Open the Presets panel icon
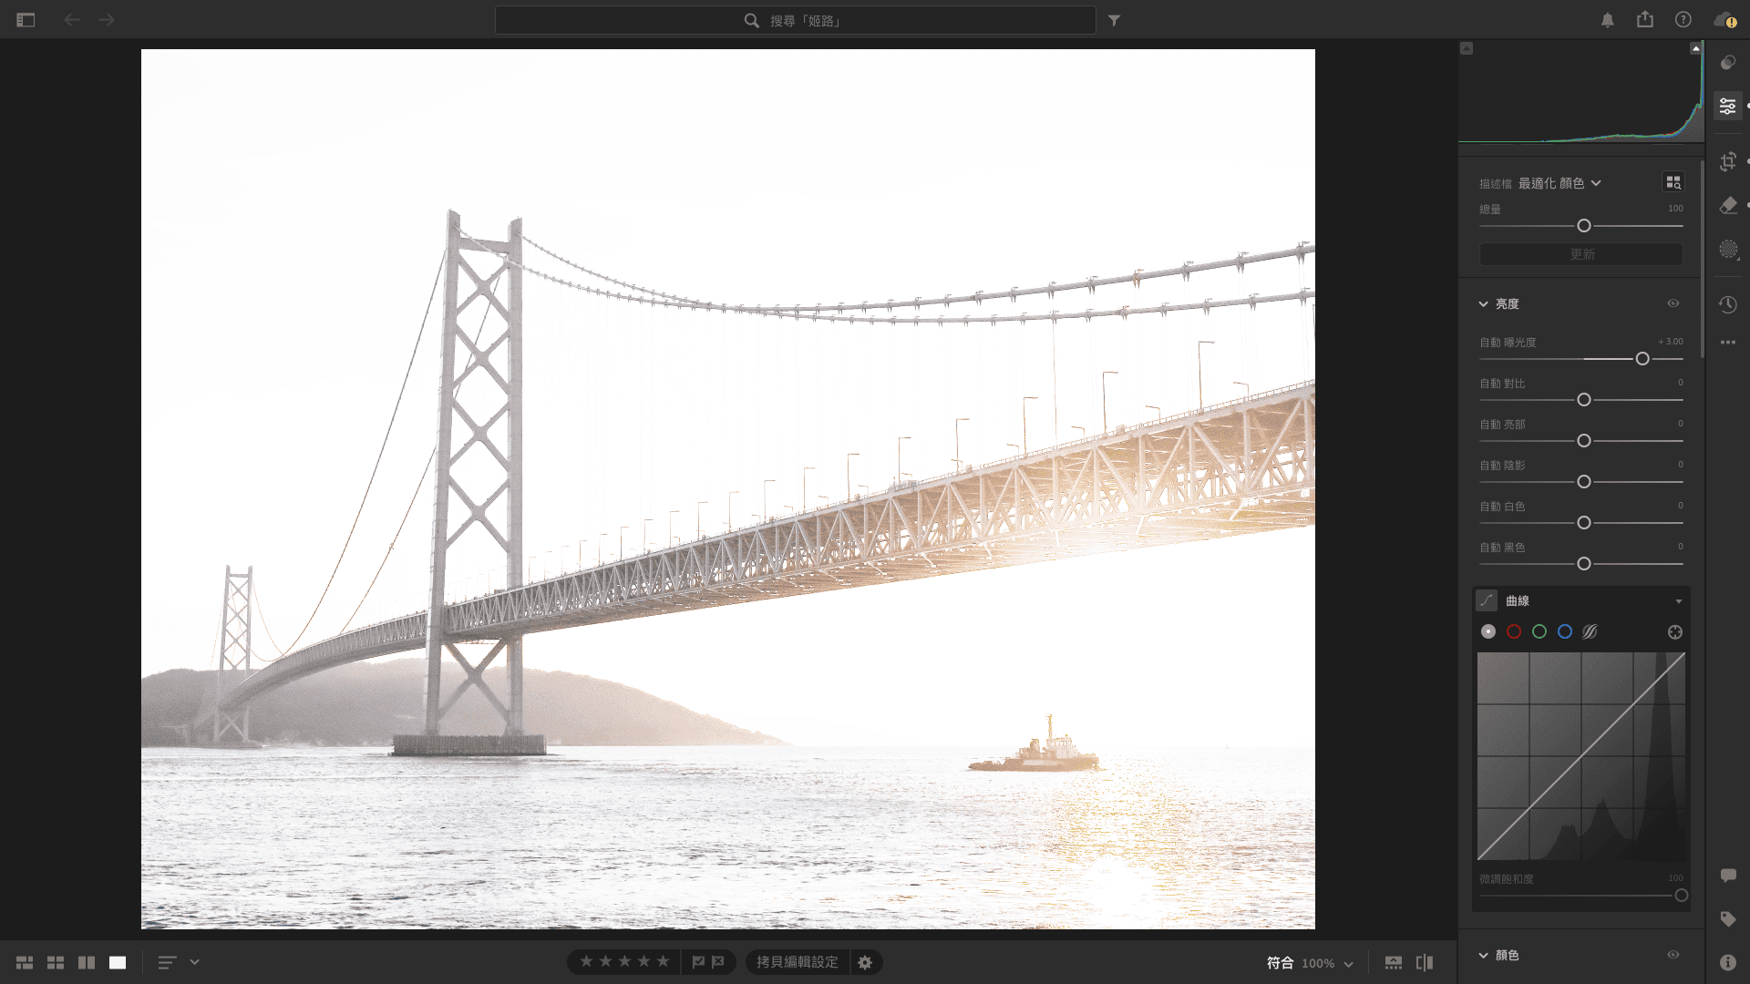Image resolution: width=1750 pixels, height=984 pixels. (x=1727, y=63)
